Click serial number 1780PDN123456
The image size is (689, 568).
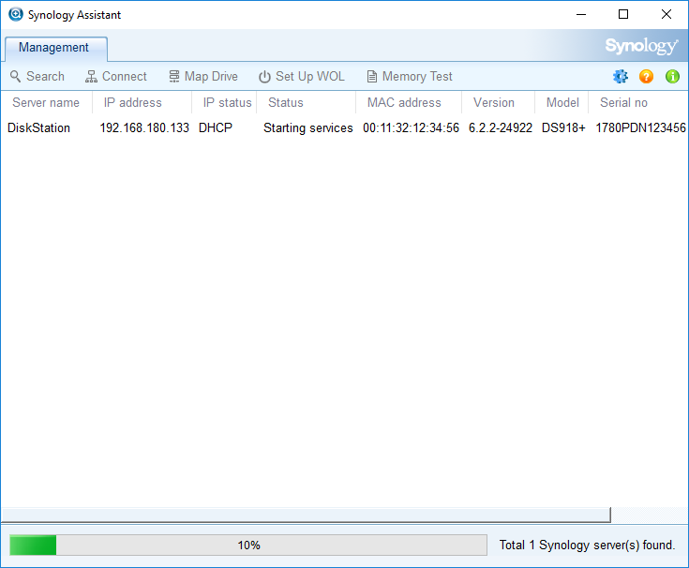click(640, 127)
